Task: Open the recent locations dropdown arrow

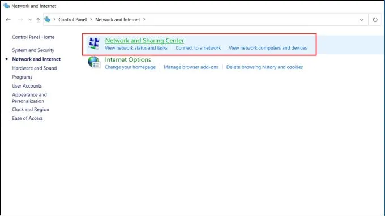Action: [29, 20]
